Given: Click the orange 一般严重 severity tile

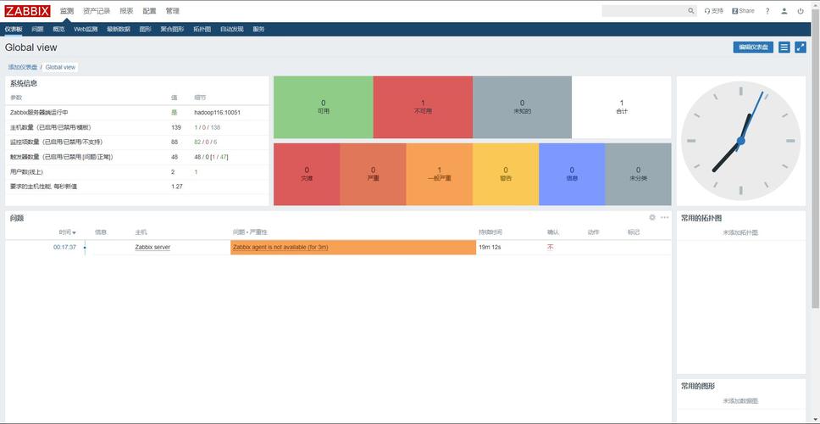Looking at the screenshot, I should [x=439, y=174].
